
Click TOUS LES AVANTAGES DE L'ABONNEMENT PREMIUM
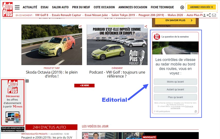tap(13, 129)
